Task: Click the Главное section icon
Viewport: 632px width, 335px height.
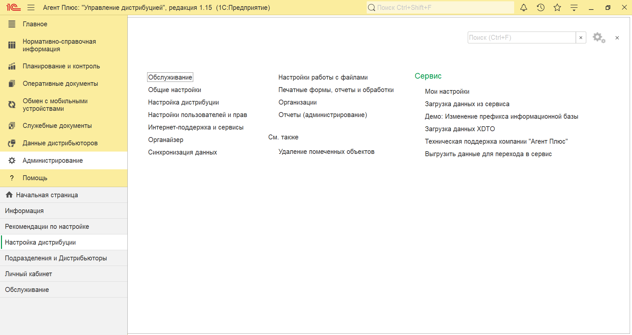Action: (12, 24)
